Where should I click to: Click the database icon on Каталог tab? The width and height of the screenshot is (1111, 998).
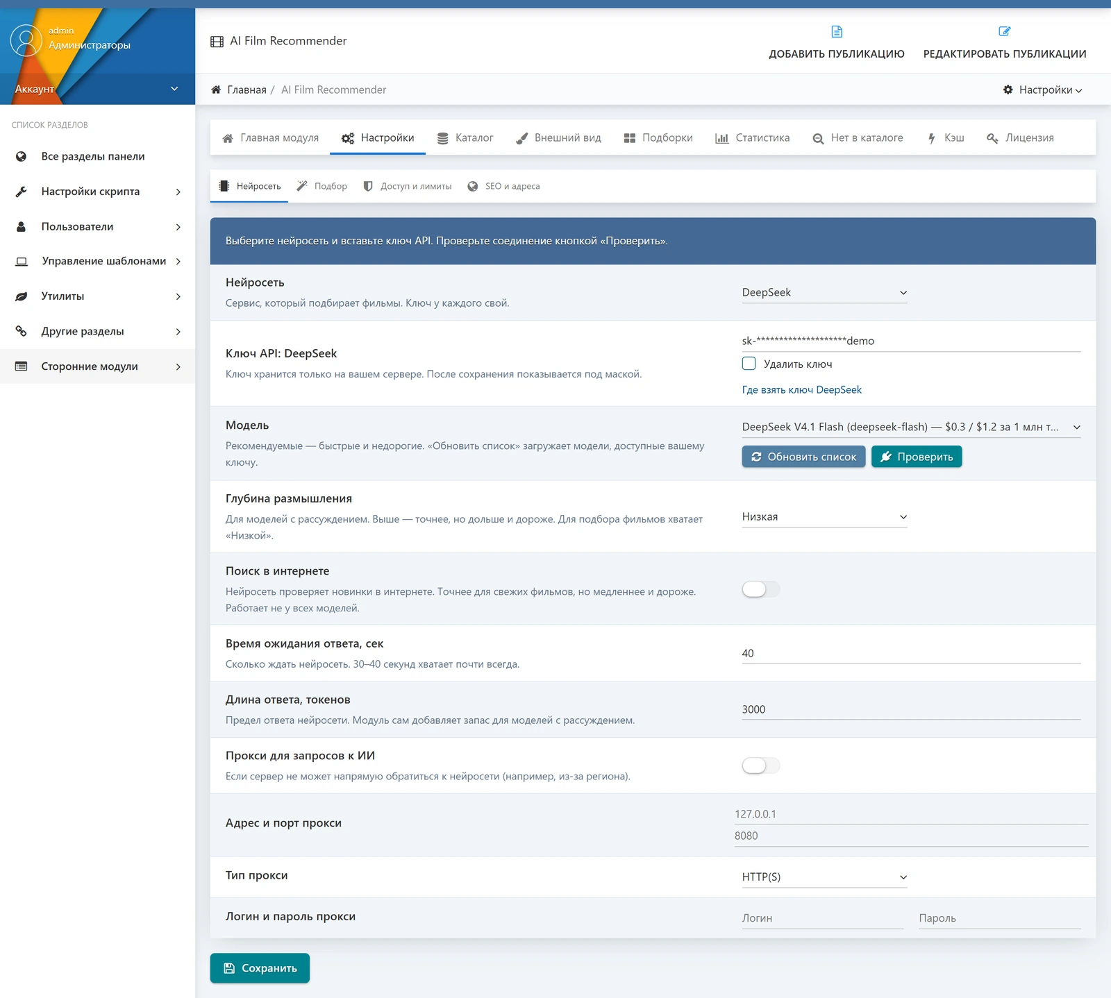442,138
